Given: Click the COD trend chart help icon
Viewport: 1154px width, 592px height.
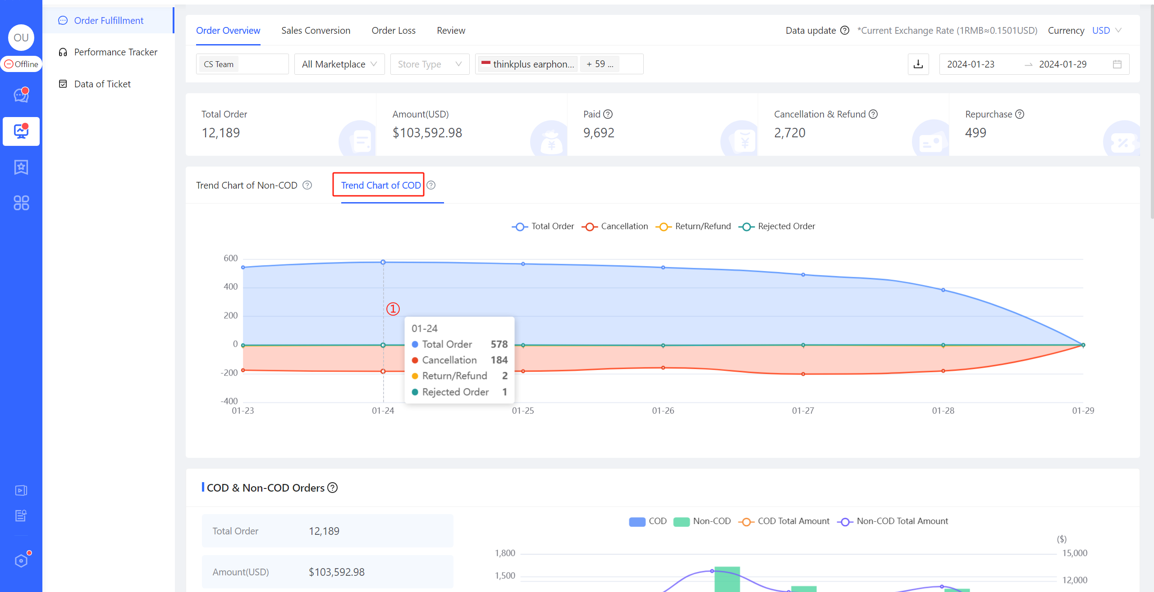Looking at the screenshot, I should tap(431, 185).
